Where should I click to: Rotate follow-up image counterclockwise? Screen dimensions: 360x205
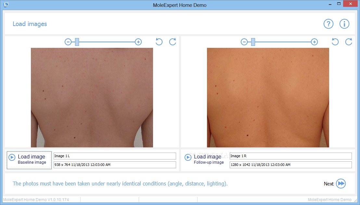tap(335, 42)
